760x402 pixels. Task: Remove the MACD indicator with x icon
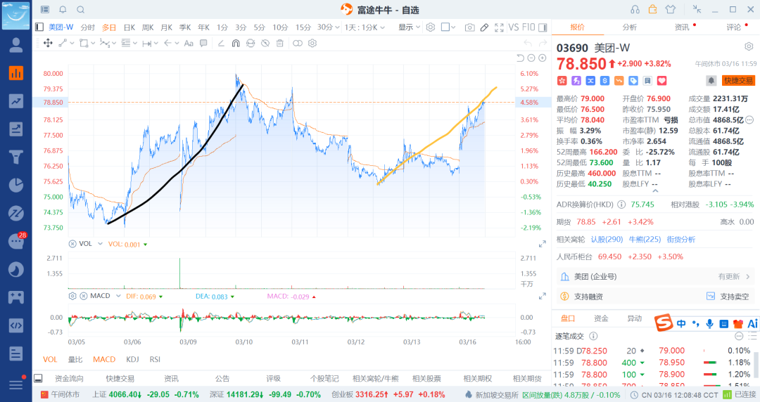(x=83, y=296)
